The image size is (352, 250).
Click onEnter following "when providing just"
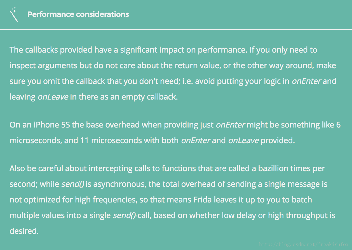coord(231,125)
